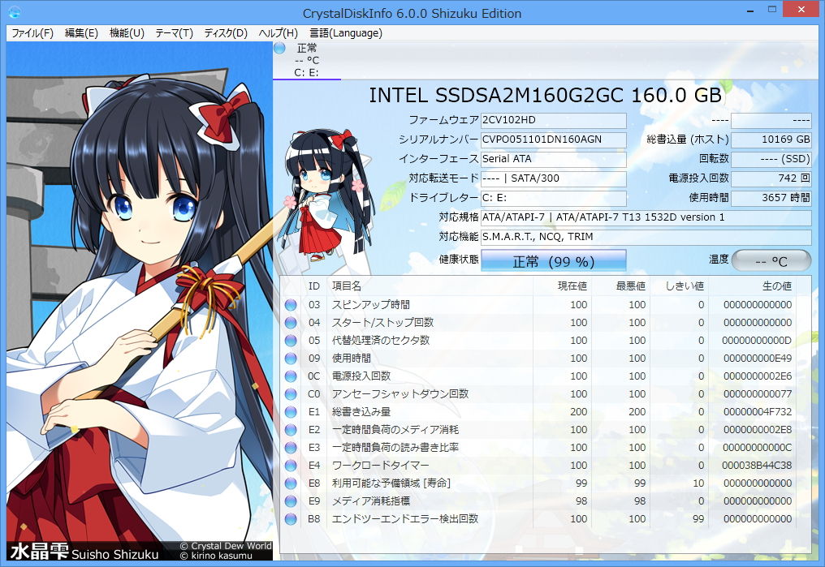Select the C: E: disk tab at top

coord(307,60)
